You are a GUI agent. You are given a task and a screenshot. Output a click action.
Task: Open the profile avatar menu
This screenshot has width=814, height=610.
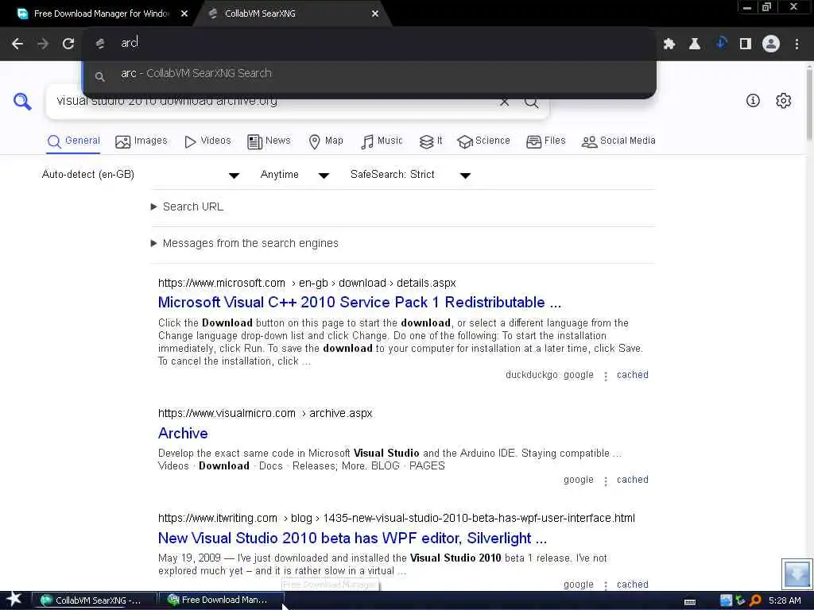(771, 44)
